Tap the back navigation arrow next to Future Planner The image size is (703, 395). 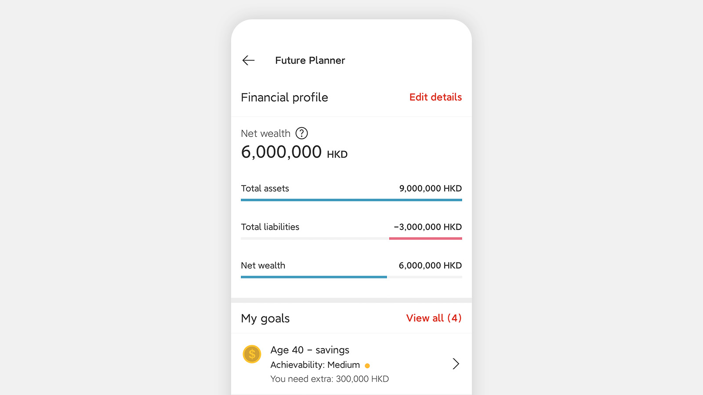click(x=248, y=61)
